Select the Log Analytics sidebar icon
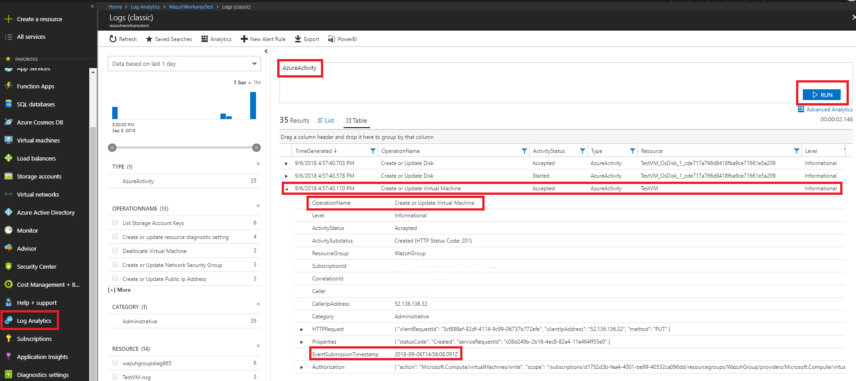The image size is (856, 381). [8, 321]
